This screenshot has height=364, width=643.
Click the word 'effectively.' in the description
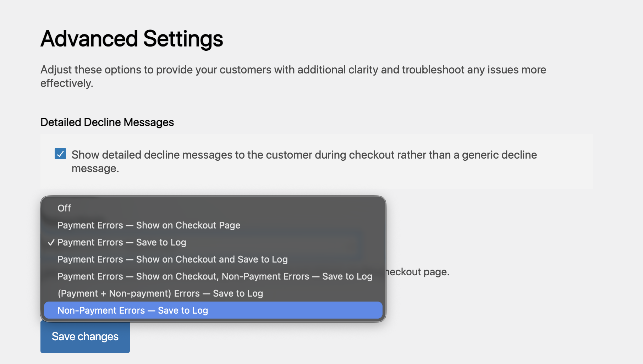(67, 83)
